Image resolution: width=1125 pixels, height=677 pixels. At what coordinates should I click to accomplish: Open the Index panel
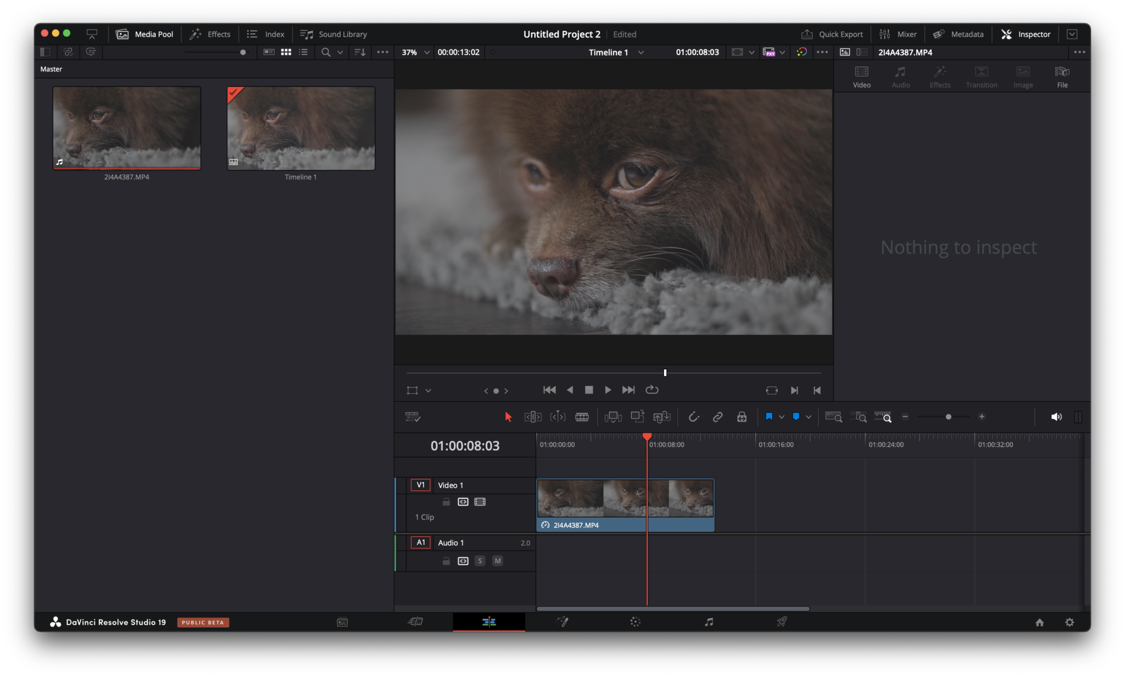(266, 34)
